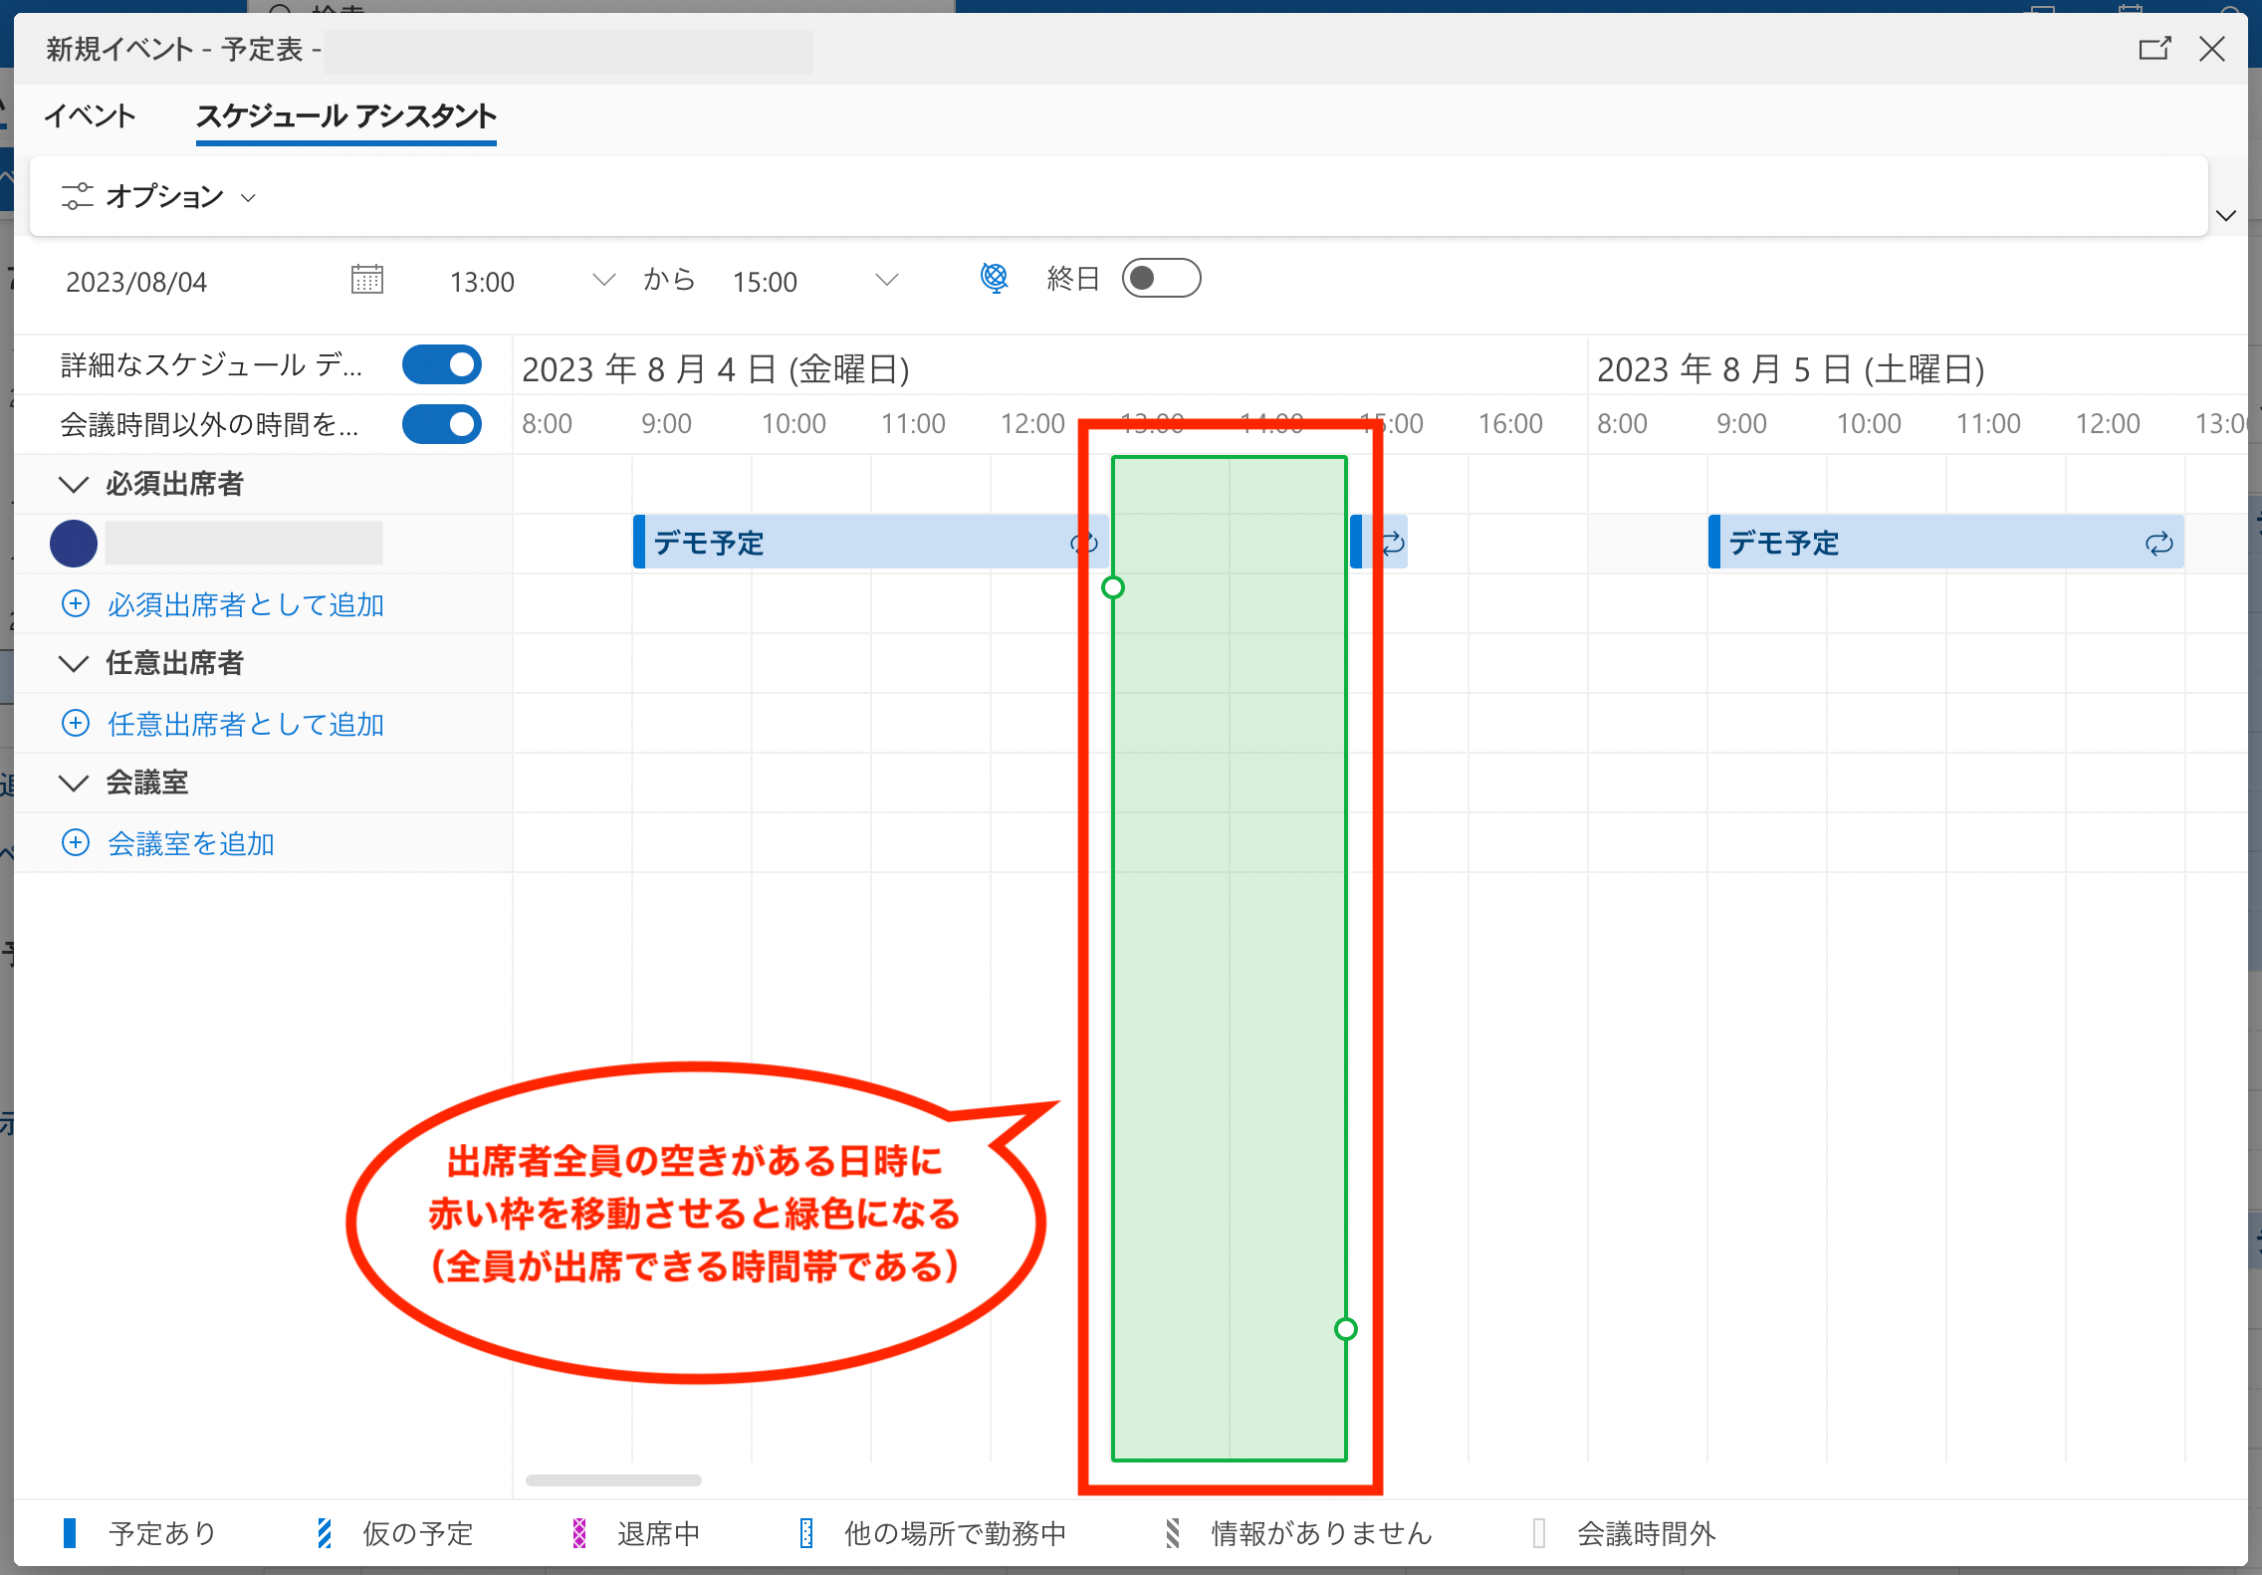Click 任意出席者として追加 link

[x=245, y=724]
